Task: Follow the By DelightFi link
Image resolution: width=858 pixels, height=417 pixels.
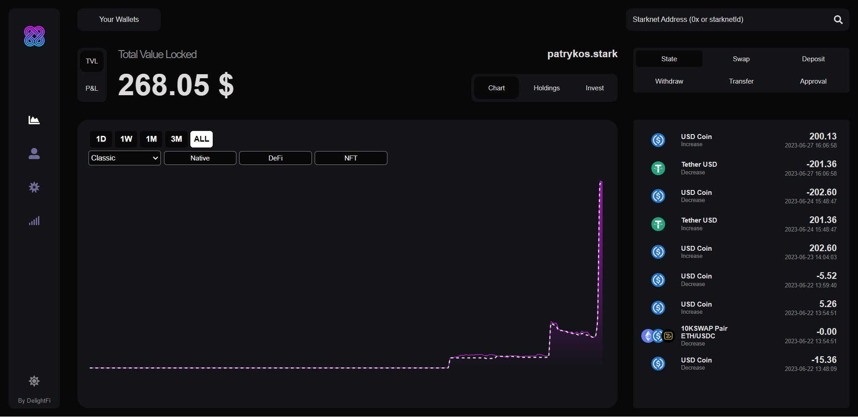Action: coord(34,400)
